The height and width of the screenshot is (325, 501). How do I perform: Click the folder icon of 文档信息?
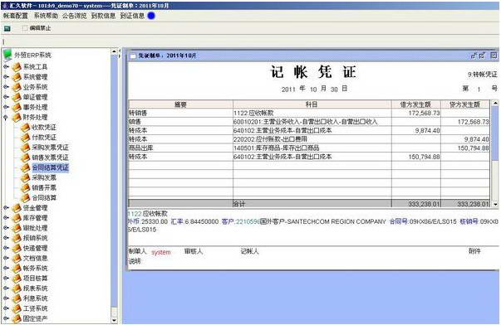pyautogui.click(x=17, y=258)
